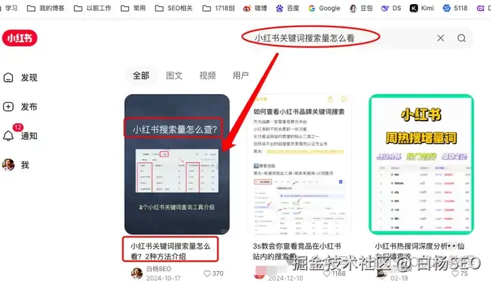Open the 常用 bookmark folder
Screen dimensions: 491x282
click(x=133, y=8)
